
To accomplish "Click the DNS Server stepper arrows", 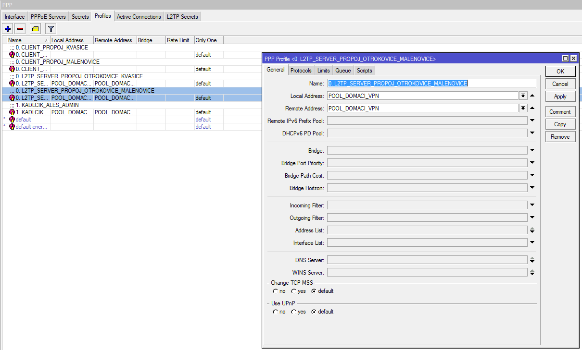I will click(x=532, y=260).
